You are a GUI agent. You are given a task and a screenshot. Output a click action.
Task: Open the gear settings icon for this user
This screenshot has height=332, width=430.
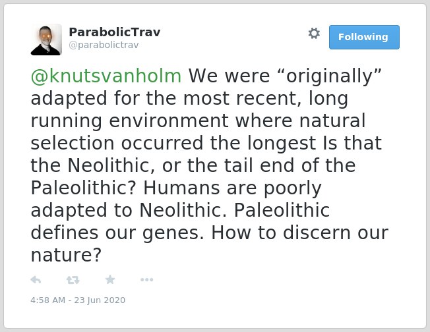tap(314, 34)
